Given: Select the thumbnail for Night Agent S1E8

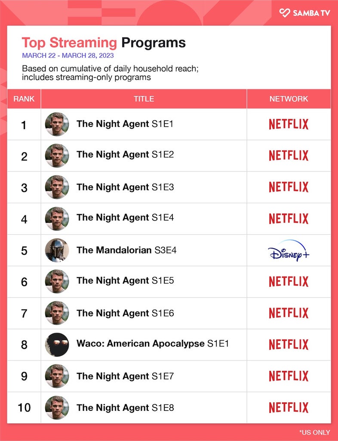Looking at the screenshot, I should 57,407.
